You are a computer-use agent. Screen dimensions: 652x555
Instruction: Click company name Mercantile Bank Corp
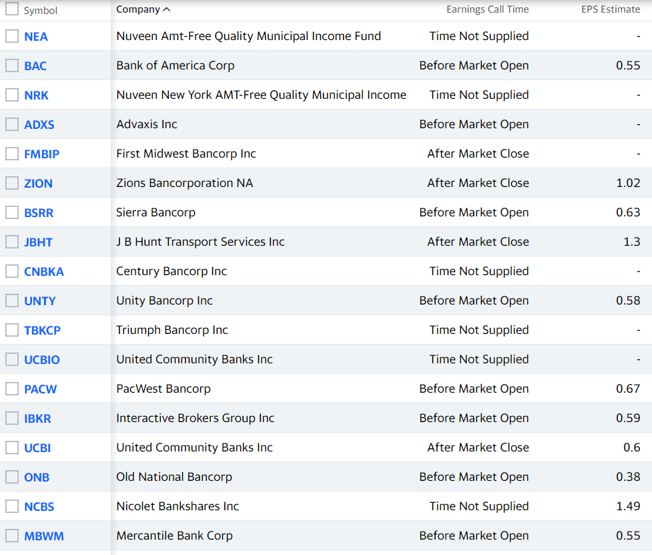175,536
